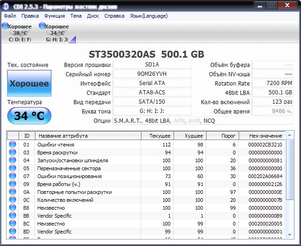Click the drive letter field G: H: I: J:

coord(152,111)
